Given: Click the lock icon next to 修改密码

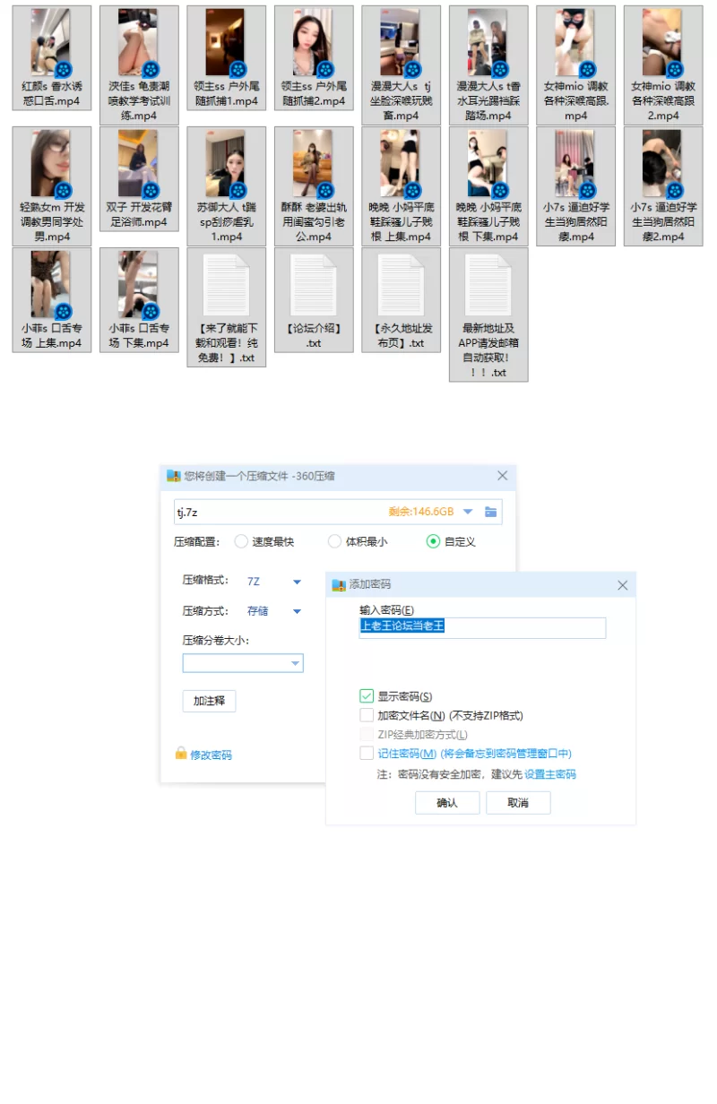Looking at the screenshot, I should point(181,754).
